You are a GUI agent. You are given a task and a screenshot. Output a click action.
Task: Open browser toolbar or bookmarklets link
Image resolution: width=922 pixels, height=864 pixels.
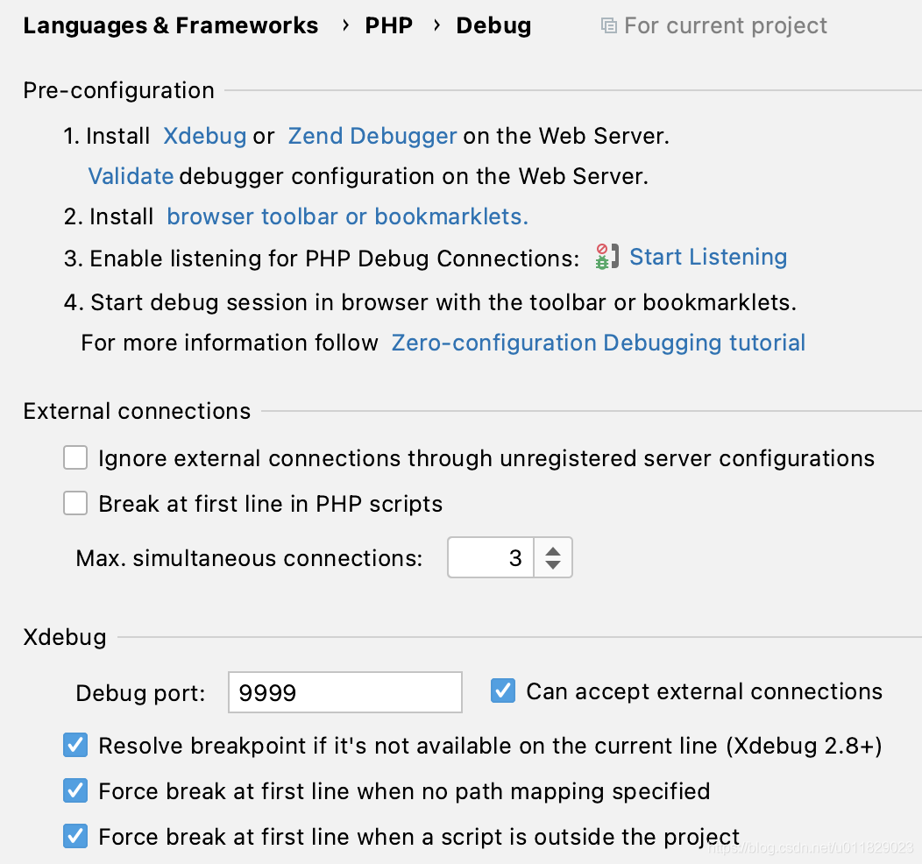347,217
